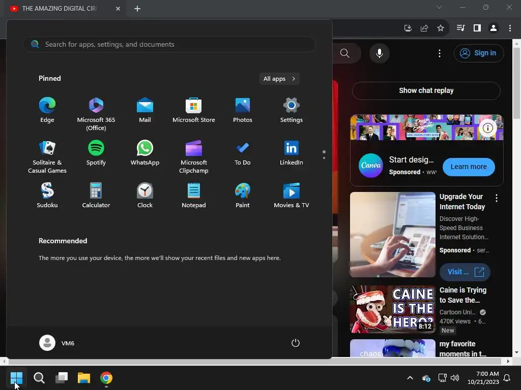Open LinkedIn pinned app
Image resolution: width=521 pixels, height=390 pixels.
tap(292, 153)
